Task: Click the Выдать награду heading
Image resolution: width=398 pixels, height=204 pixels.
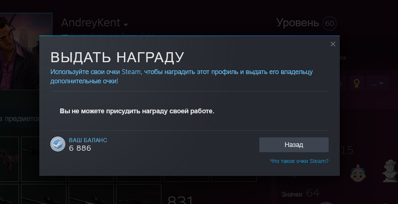Action: pyautogui.click(x=117, y=57)
